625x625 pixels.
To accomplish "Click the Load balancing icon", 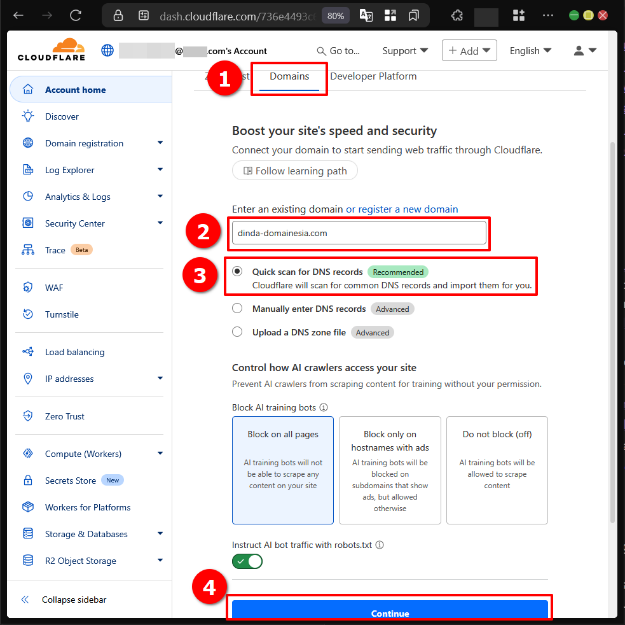I will [28, 351].
